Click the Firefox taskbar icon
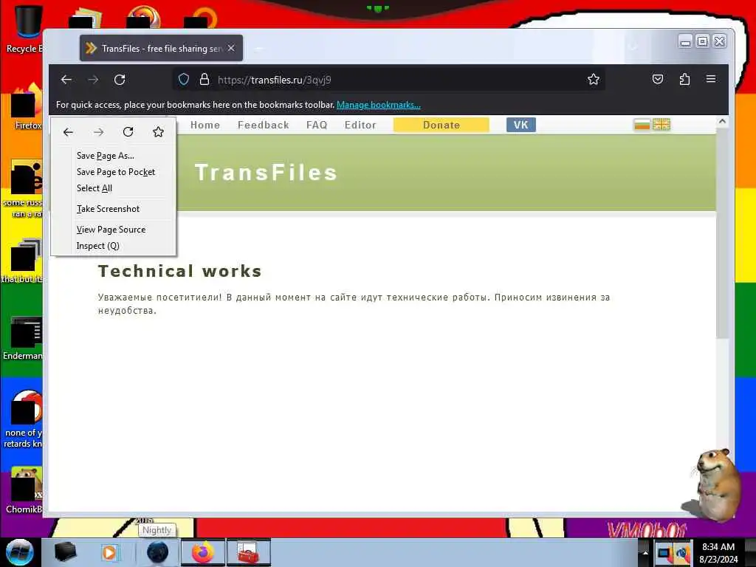The width and height of the screenshot is (756, 567). point(203,552)
